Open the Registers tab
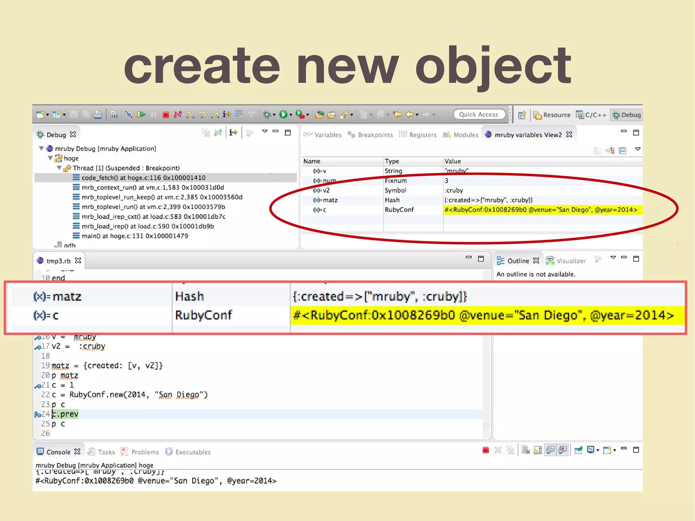This screenshot has width=695, height=521. [418, 135]
